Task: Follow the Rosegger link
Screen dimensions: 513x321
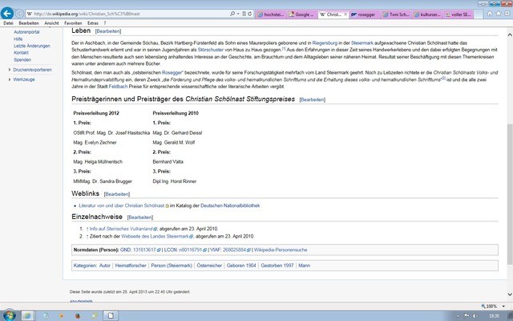Action: pos(172,73)
